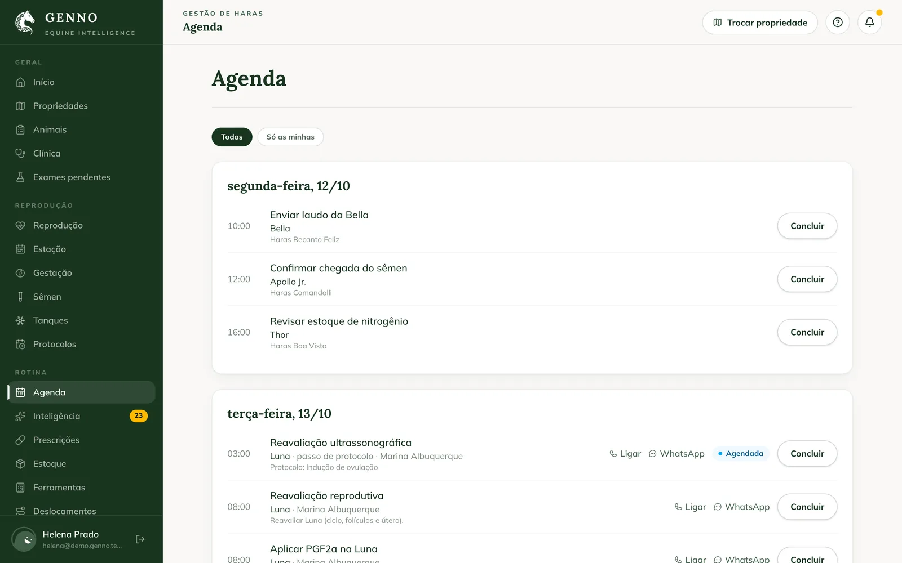Click segunda-feira, 12/10 heading
Screen dimensions: 902x563
click(x=289, y=186)
